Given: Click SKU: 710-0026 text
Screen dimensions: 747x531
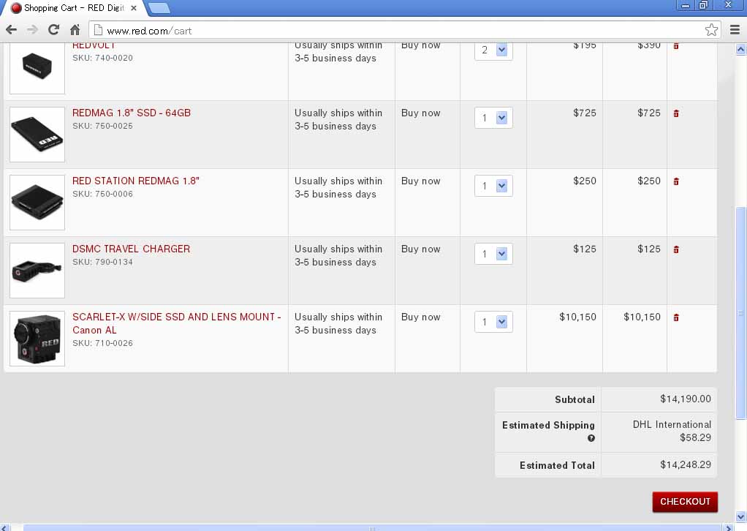Looking at the screenshot, I should pos(102,343).
